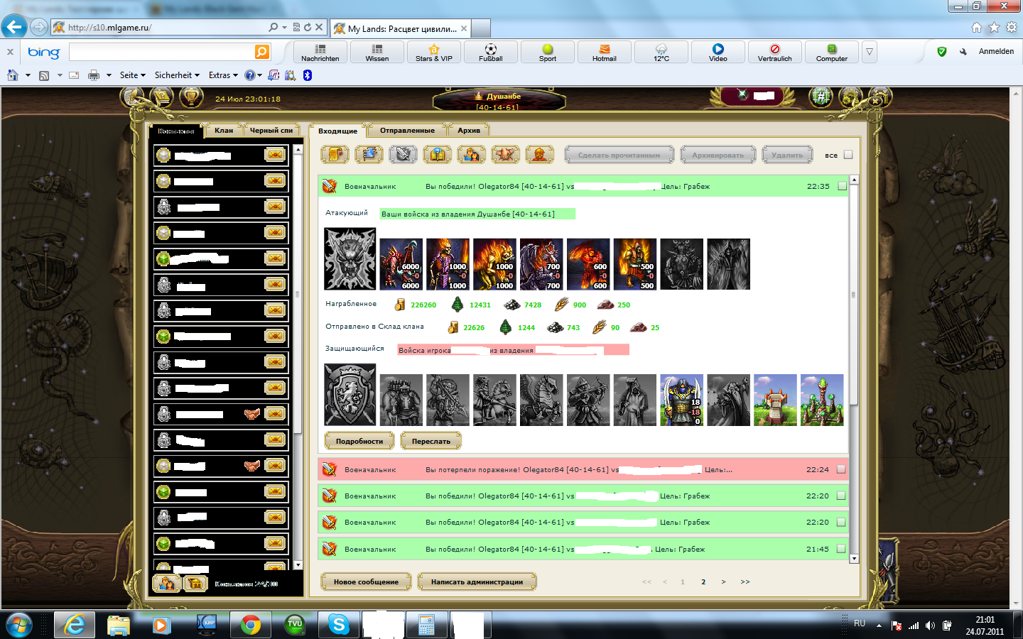Select the warrior portrait filter icon
The width and height of the screenshot is (1023, 639).
(x=539, y=154)
